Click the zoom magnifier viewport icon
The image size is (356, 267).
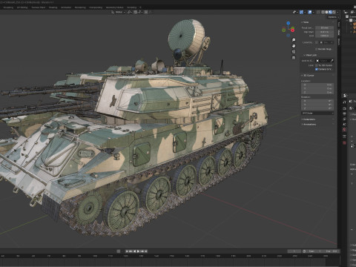point(294,40)
